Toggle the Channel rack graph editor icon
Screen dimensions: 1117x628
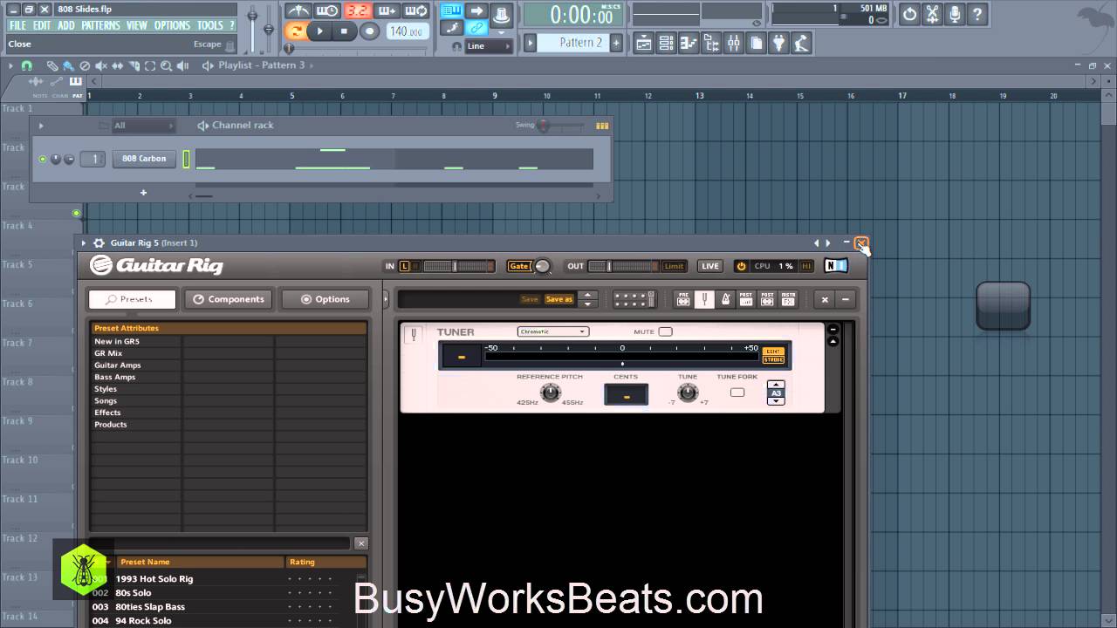click(x=602, y=126)
